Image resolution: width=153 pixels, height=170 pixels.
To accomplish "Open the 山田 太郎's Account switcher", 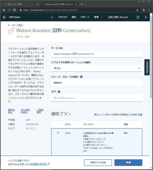I will click(x=118, y=17).
